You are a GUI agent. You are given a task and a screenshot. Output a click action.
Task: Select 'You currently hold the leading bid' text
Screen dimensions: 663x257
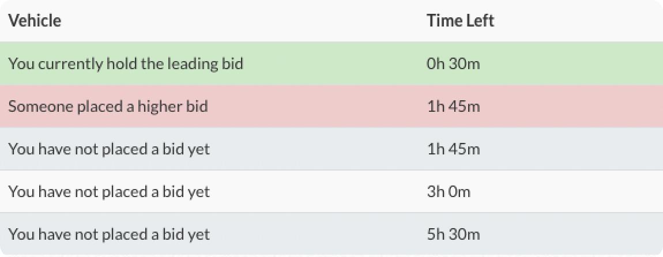click(126, 63)
